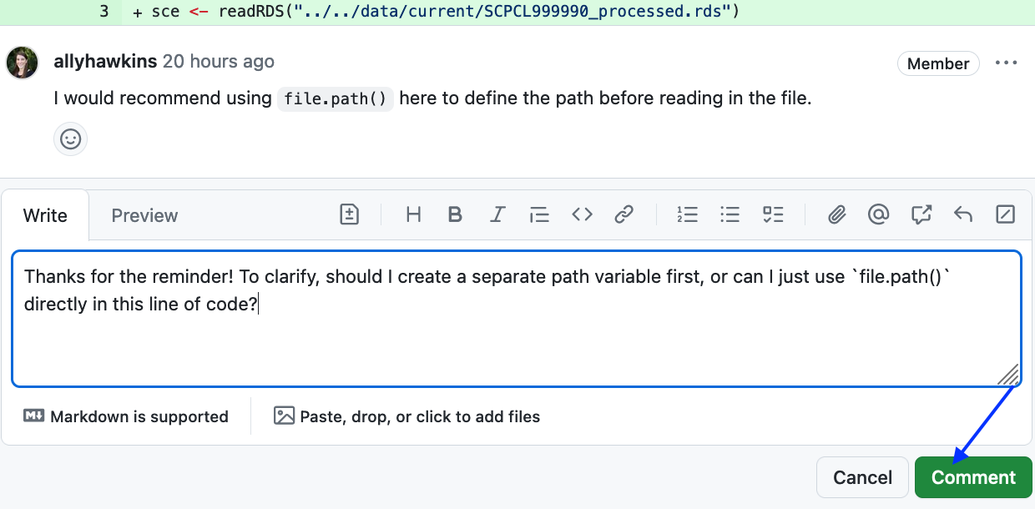Screen dimensions: 1035x509
Task: Apply bold formatting to text
Action: pyautogui.click(x=455, y=214)
